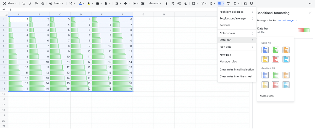Open the font size 10 dropdown

click(72, 4)
